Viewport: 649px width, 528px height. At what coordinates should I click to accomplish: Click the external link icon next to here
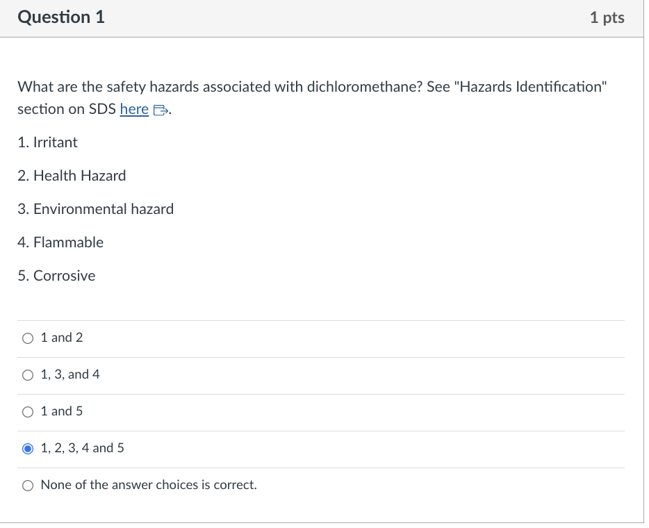pos(159,109)
